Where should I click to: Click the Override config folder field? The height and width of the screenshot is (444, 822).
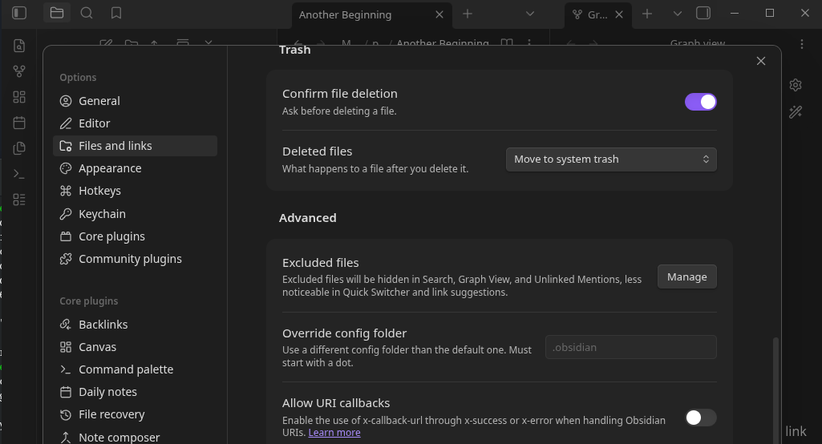tap(630, 347)
